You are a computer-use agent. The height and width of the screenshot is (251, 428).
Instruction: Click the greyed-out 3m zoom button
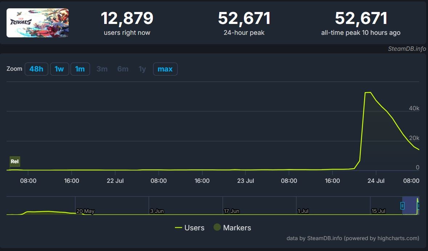pyautogui.click(x=102, y=69)
